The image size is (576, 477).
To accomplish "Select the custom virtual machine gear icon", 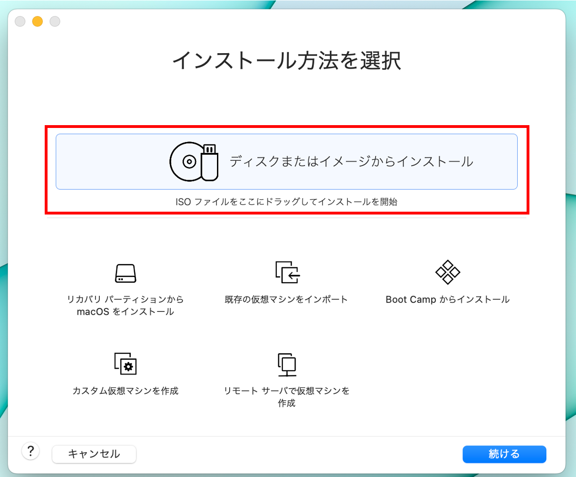I will point(126,363).
